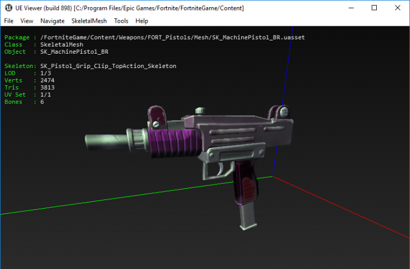Viewport: 410px width, 269px height.
Task: Minimize the UE Viewer window
Action: (x=351, y=8)
